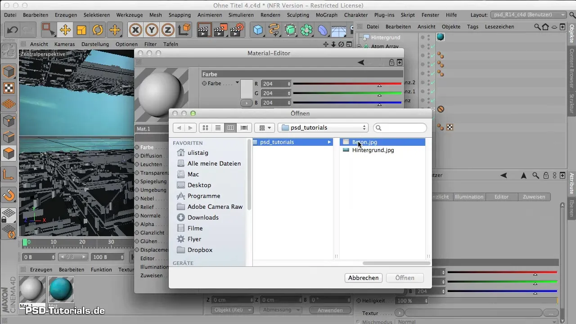Open the arrange items dropdown in file dialog
The image size is (576, 324).
pos(265,128)
